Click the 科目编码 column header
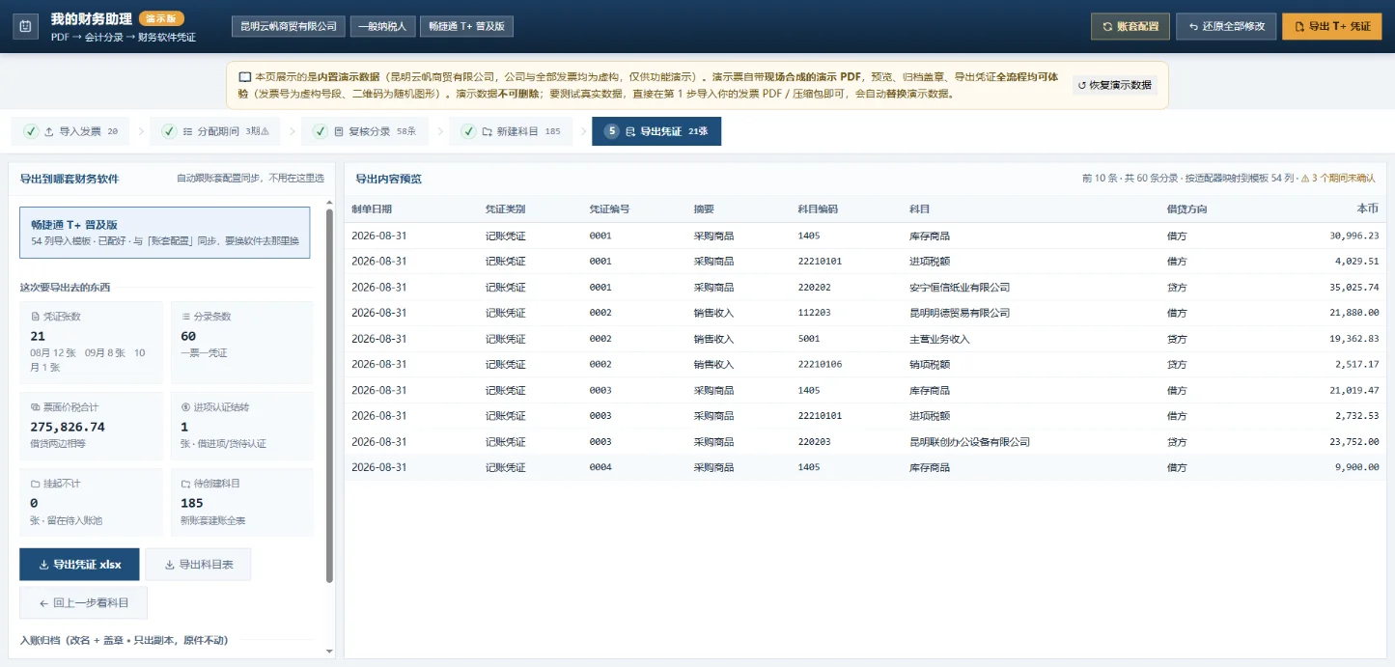This screenshot has width=1395, height=667. point(818,208)
